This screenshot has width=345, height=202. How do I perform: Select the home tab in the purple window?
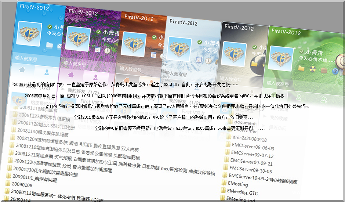70,75
